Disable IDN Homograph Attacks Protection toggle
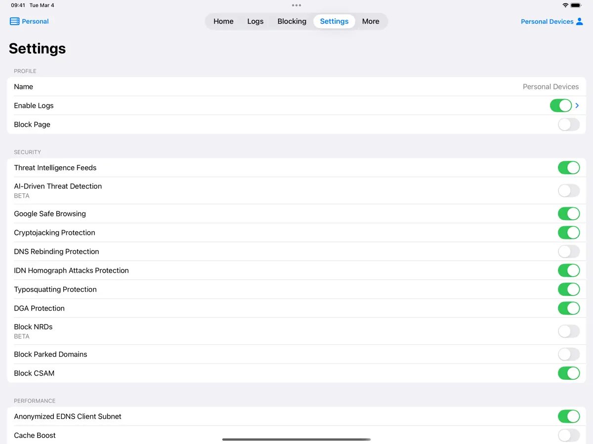This screenshot has height=444, width=593. pyautogui.click(x=569, y=270)
